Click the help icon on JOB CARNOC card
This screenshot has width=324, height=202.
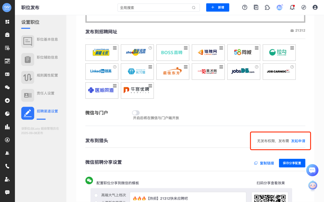tap(292, 67)
